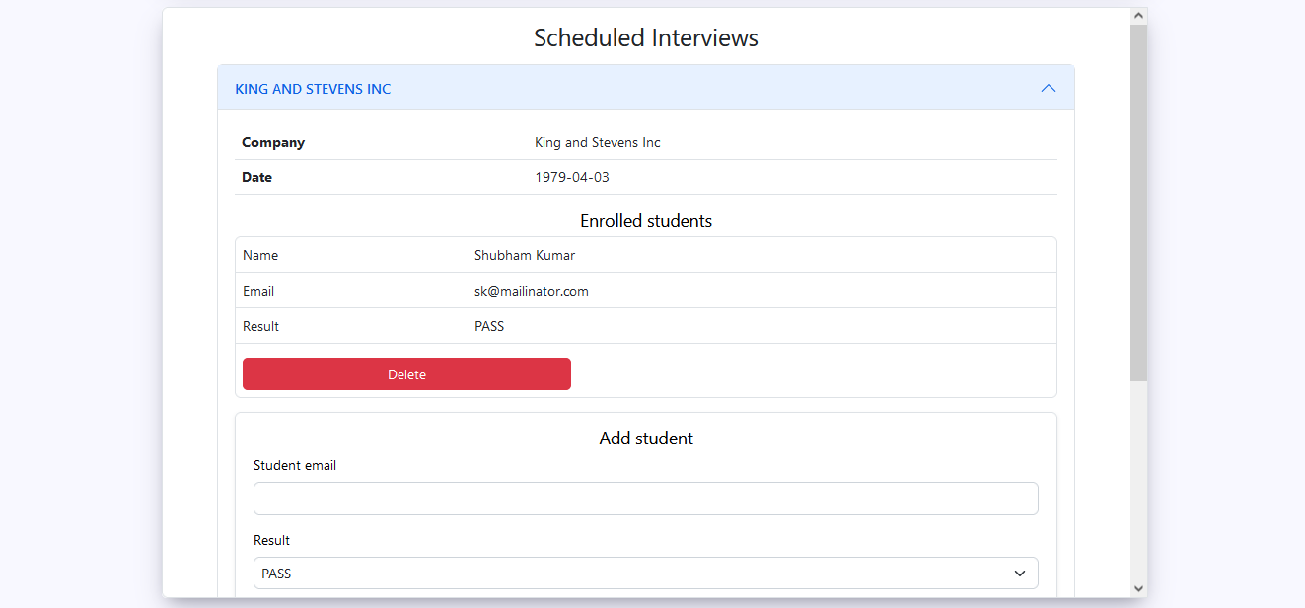Click the PASS result cell
1305x608 pixels.
pos(489,326)
